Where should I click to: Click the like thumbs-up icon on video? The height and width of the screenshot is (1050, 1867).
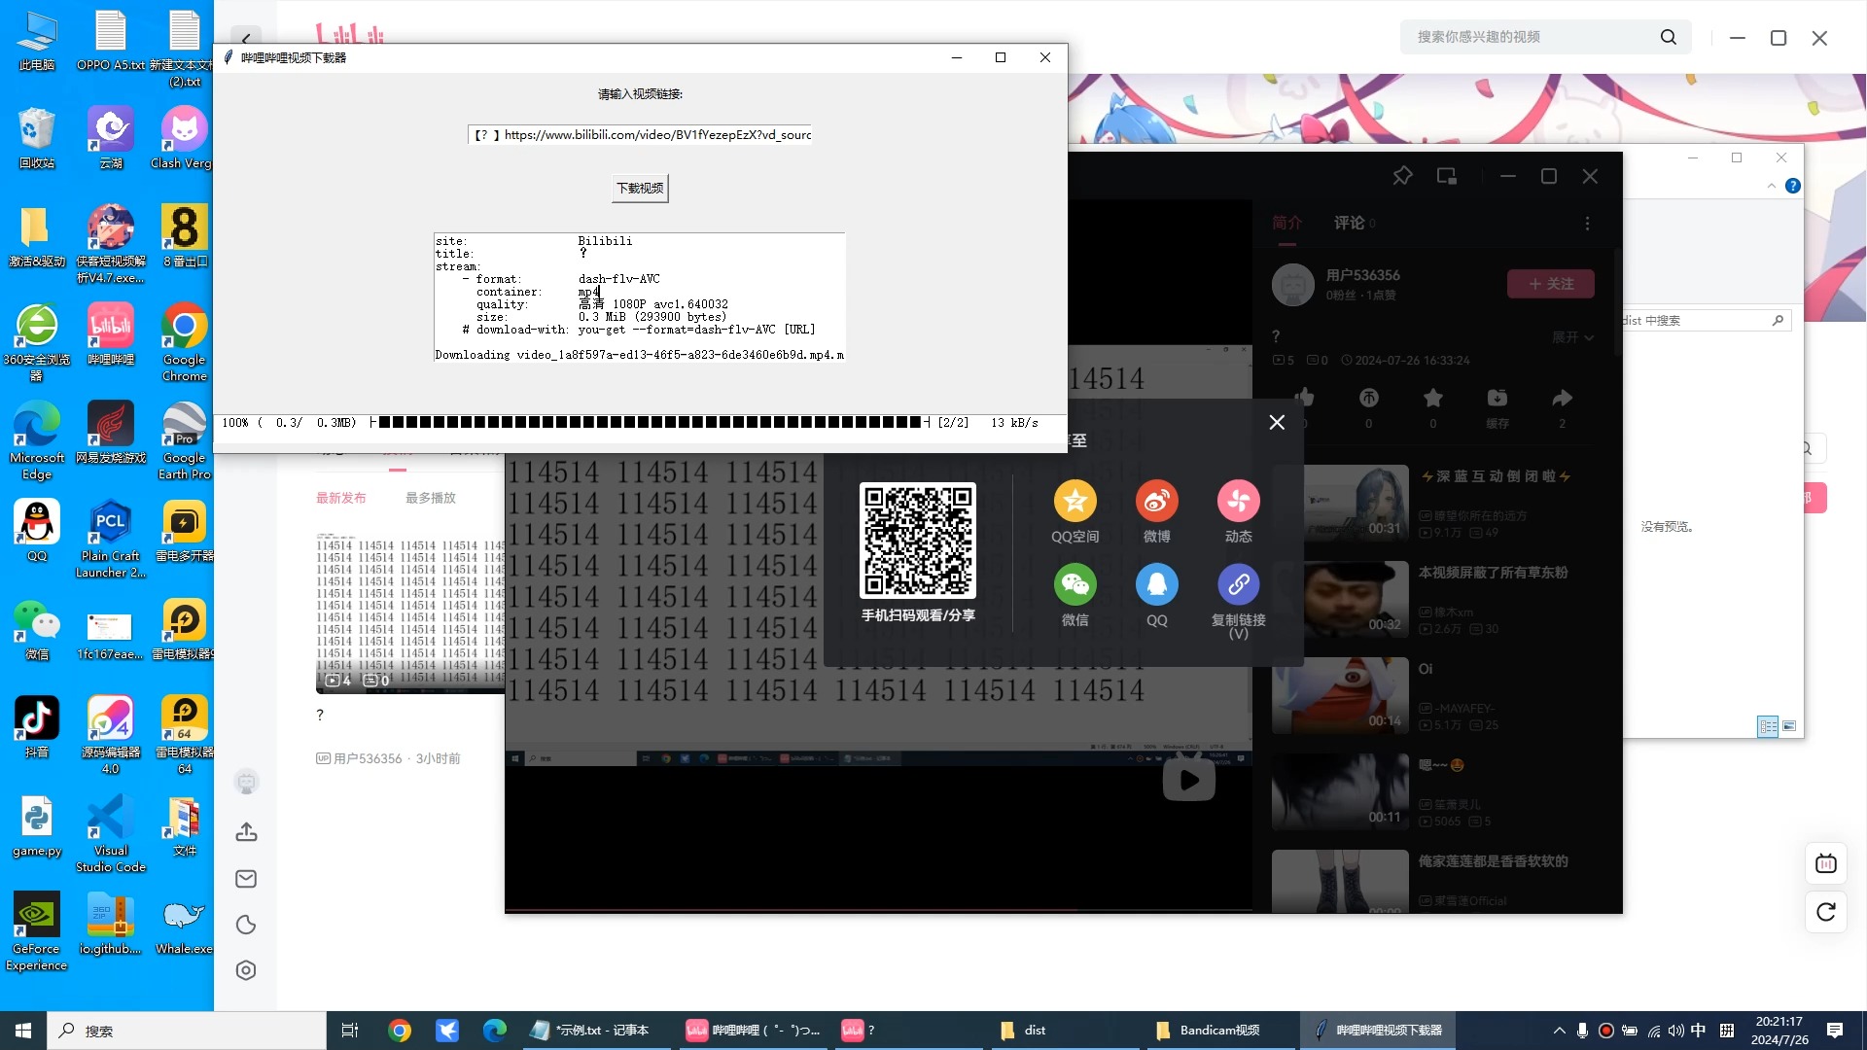pos(1304,398)
